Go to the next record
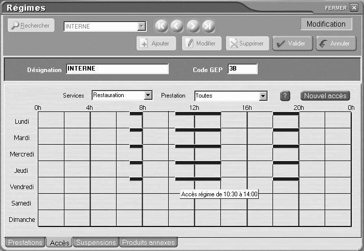The height and width of the screenshot is (251, 364). [x=193, y=26]
